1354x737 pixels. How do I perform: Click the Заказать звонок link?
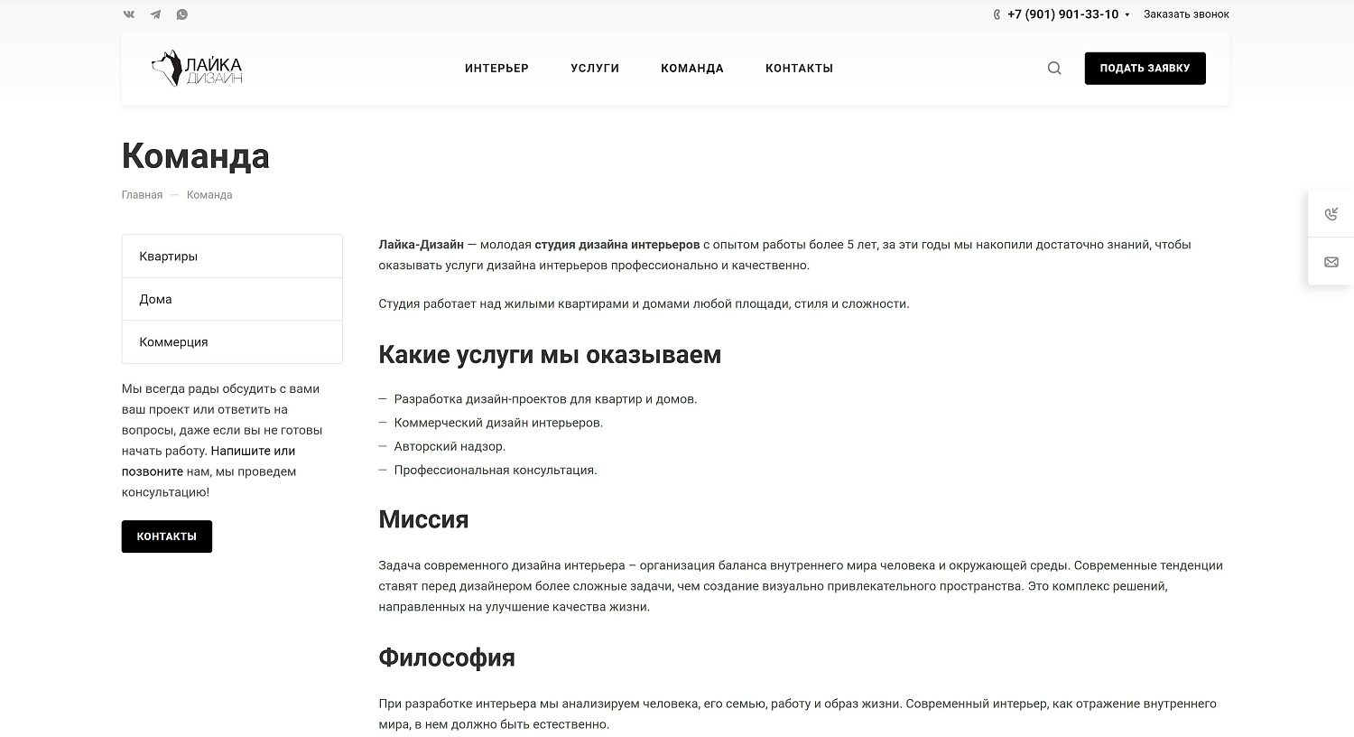pos(1186,14)
